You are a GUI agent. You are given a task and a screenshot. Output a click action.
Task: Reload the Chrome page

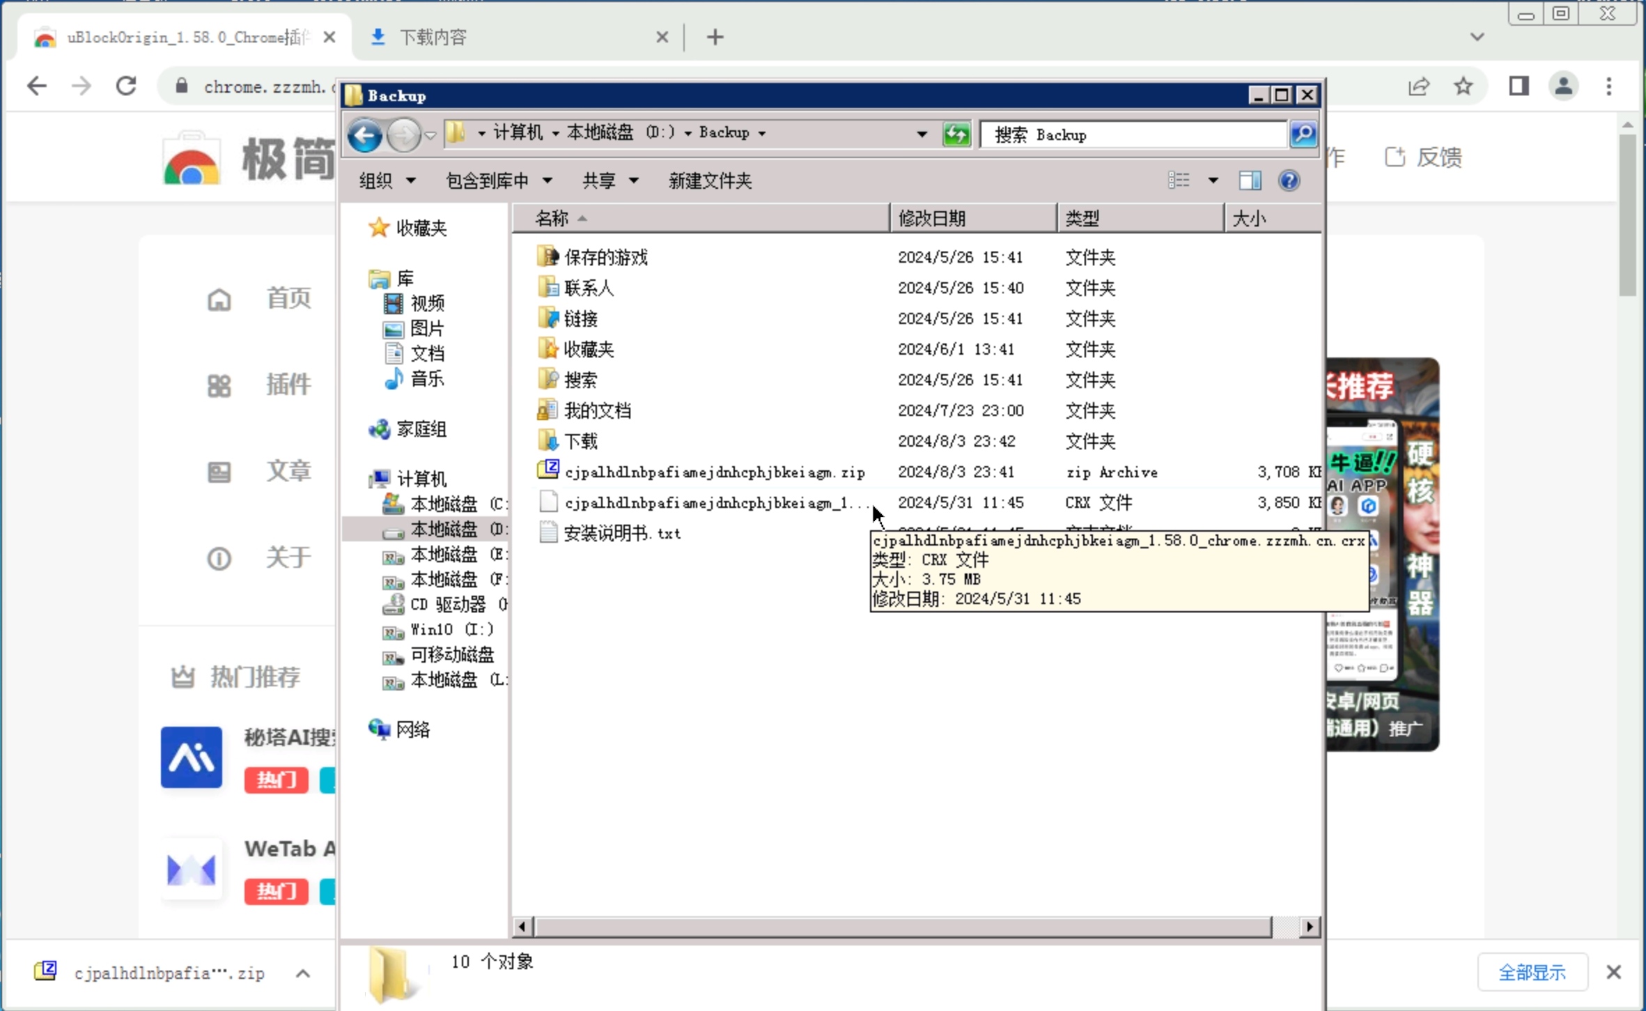click(x=126, y=86)
